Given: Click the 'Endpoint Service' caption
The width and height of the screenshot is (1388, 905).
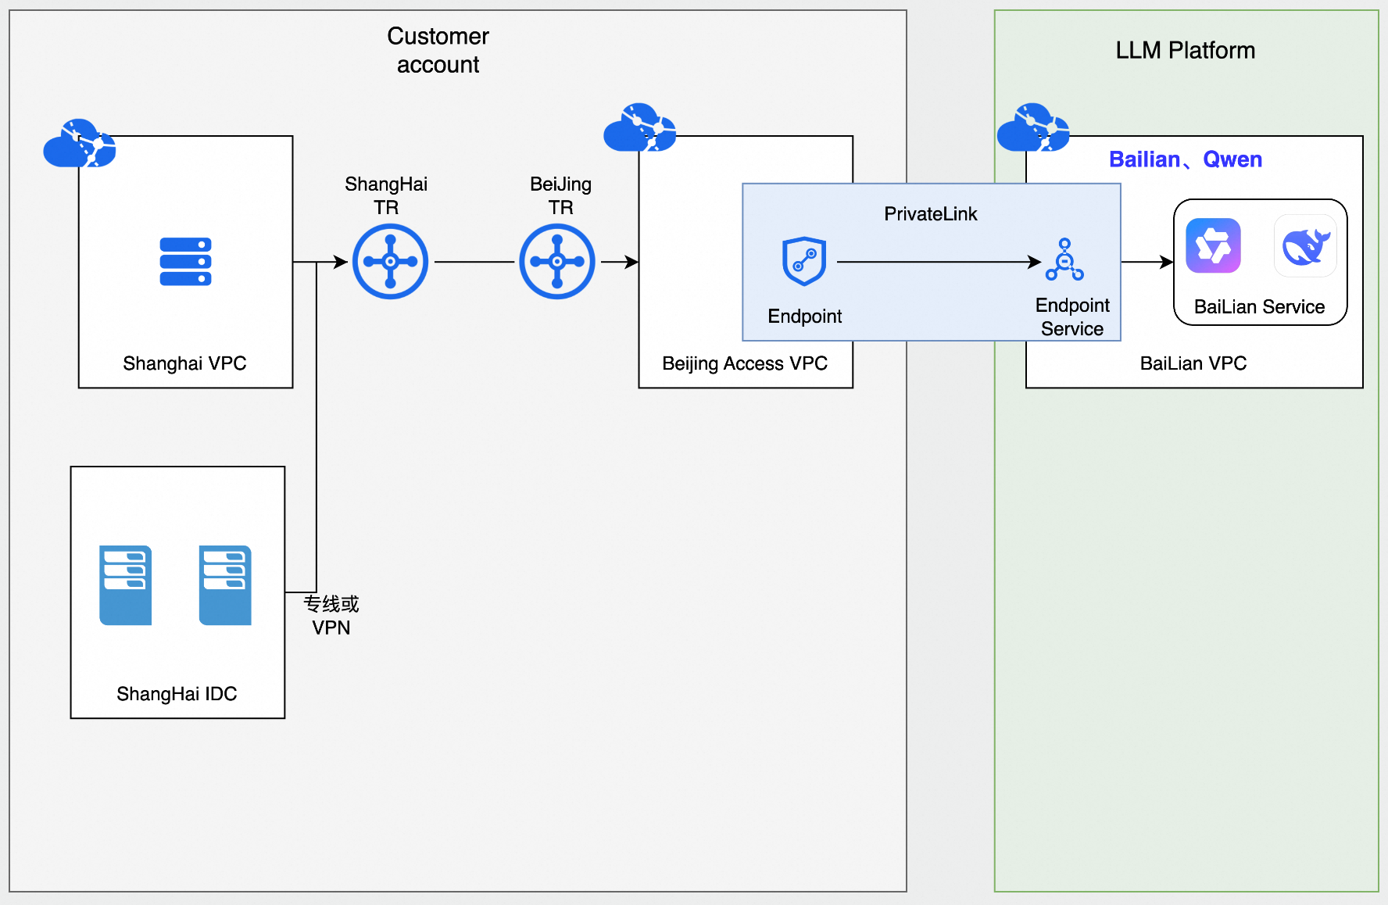Looking at the screenshot, I should tap(1072, 317).
